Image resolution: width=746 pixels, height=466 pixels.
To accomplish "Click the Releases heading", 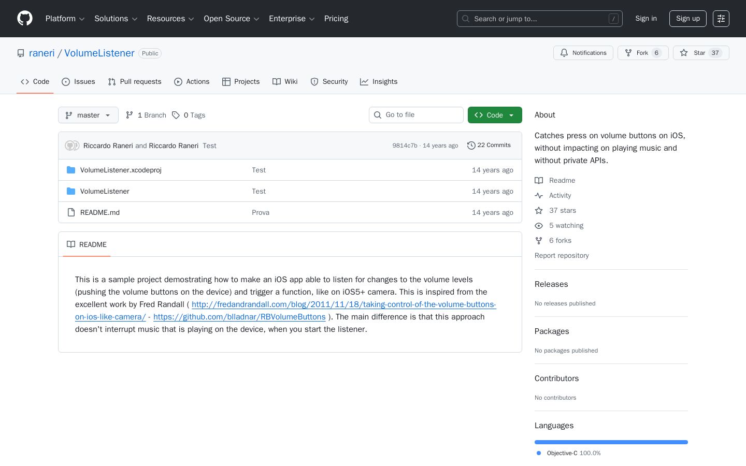I will point(551,284).
